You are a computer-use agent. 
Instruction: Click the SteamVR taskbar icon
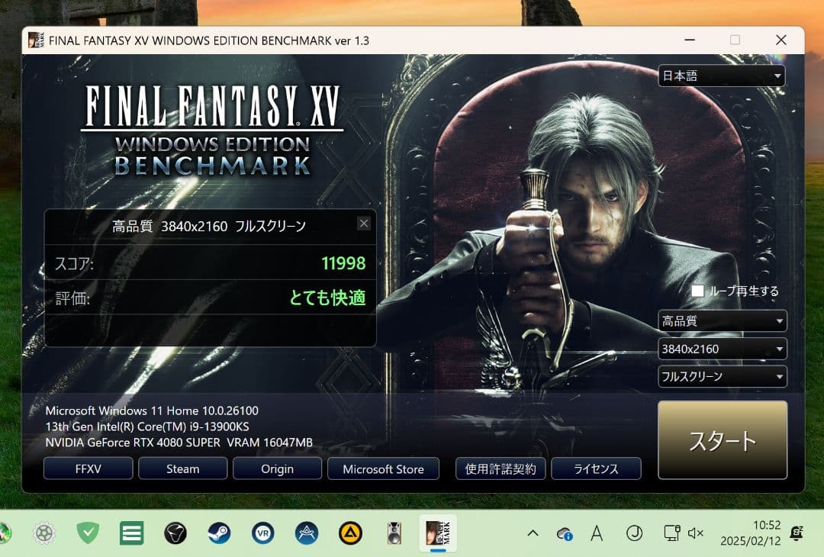coord(263,533)
